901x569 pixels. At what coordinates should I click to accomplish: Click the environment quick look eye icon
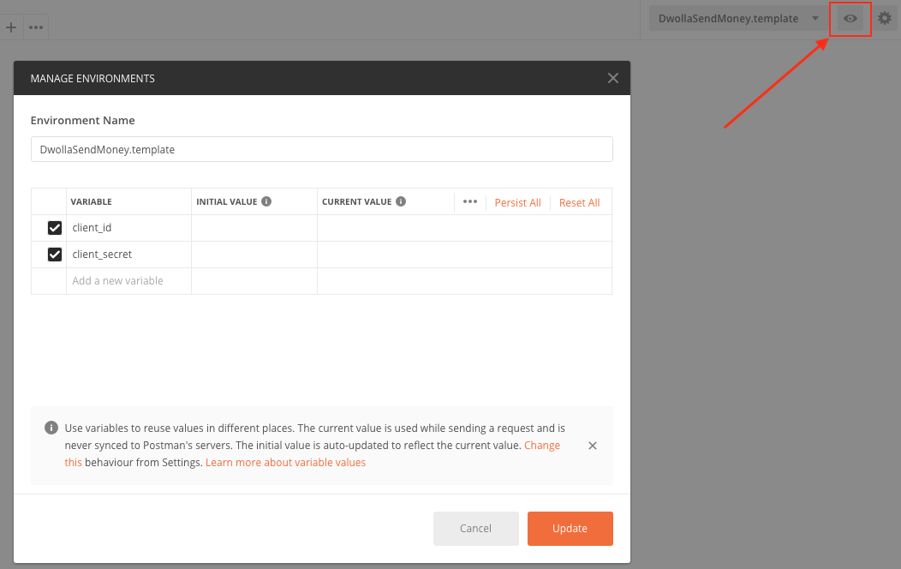click(x=850, y=18)
